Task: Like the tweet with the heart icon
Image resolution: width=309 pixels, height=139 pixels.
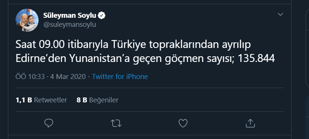Action: coord(183,123)
